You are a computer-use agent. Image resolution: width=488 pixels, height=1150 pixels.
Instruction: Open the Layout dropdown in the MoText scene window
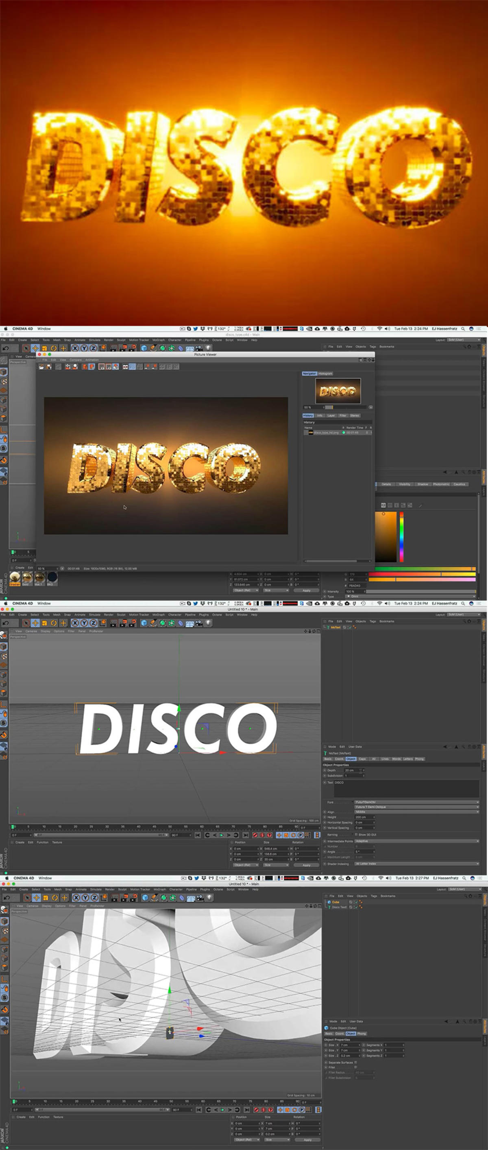tap(464, 614)
